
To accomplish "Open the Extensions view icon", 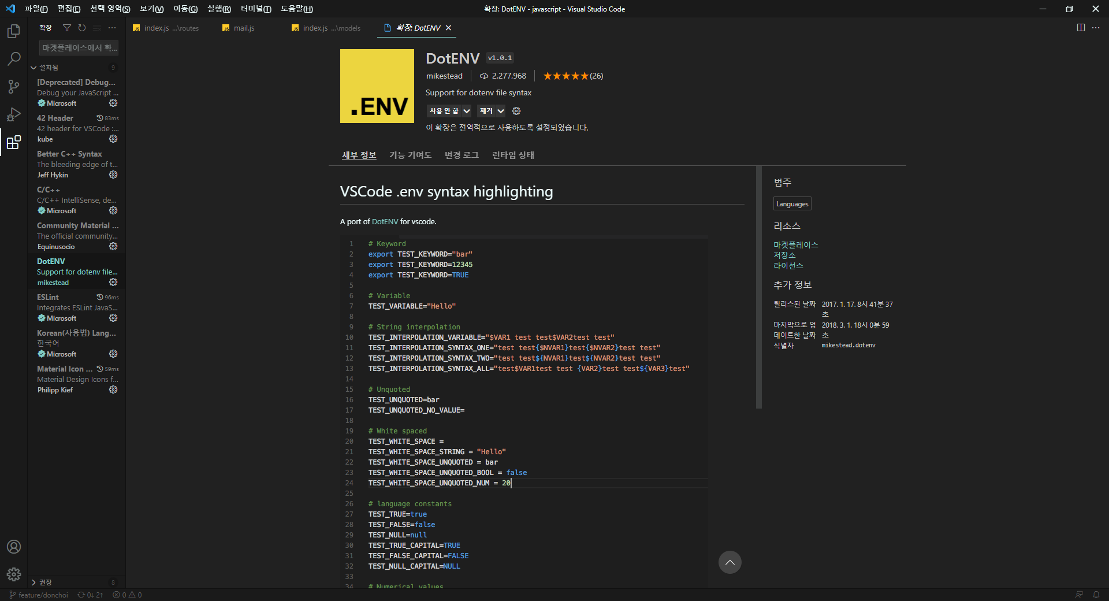I will click(x=14, y=142).
